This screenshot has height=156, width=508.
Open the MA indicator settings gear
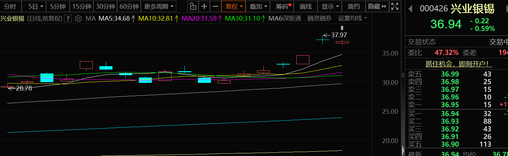click(78, 19)
